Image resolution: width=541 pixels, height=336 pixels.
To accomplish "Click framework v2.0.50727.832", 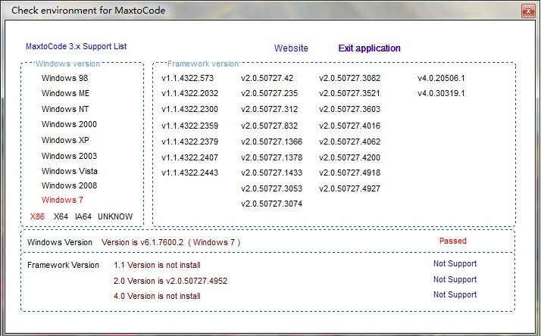I will point(270,126).
